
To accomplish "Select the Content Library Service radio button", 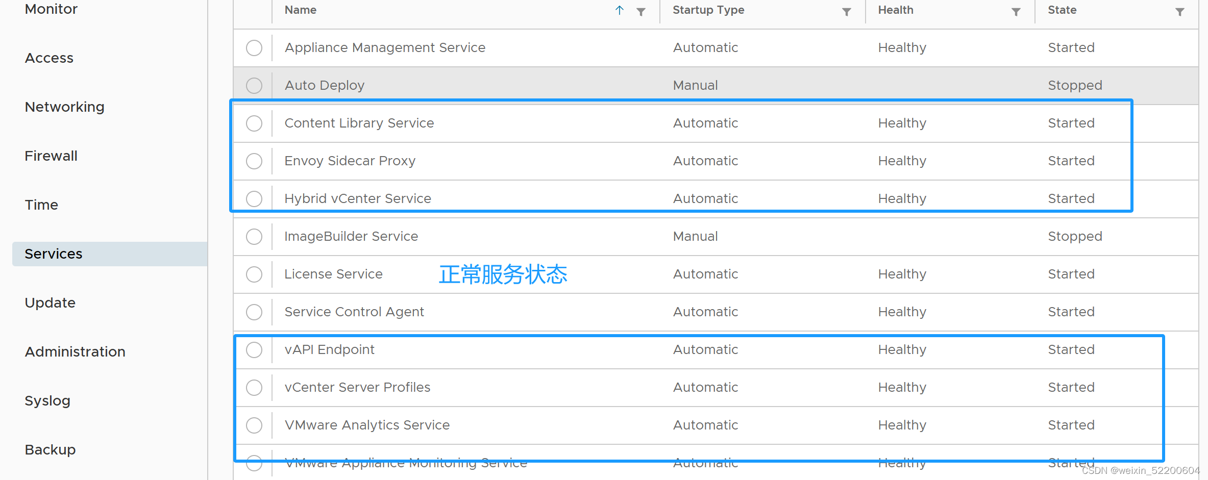I will [254, 123].
